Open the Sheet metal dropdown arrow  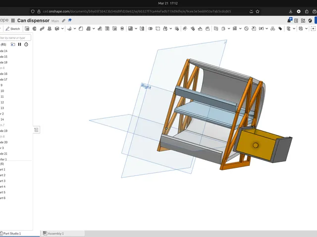294,29
